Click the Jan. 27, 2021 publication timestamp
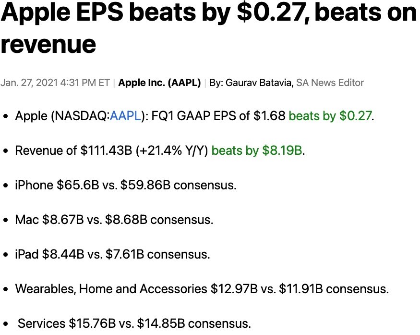The width and height of the screenshot is (420, 335). point(55,83)
